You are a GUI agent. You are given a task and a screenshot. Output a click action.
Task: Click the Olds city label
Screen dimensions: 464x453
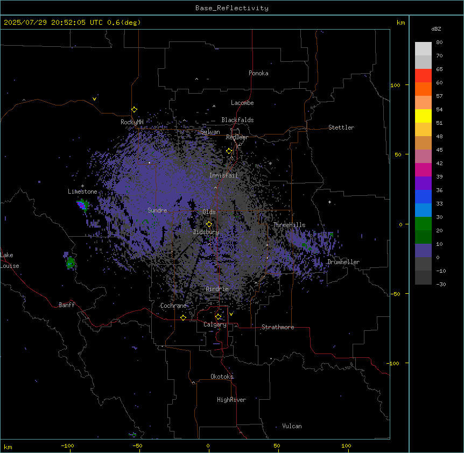[x=209, y=212]
